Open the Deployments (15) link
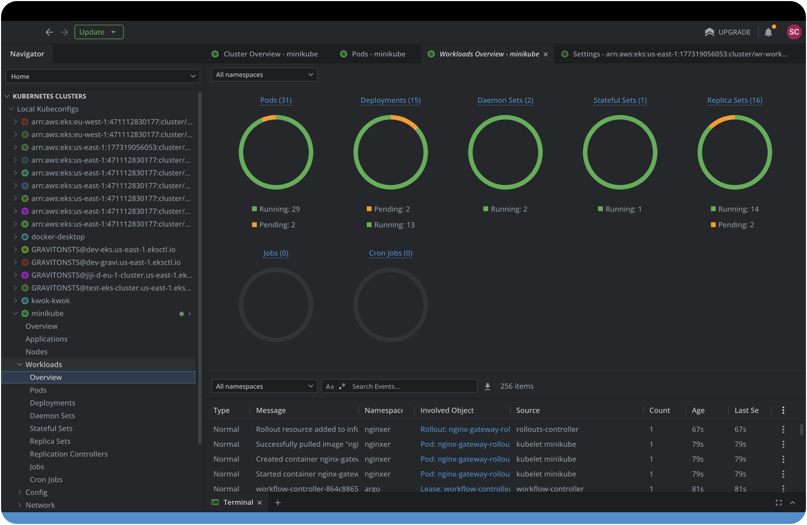 [391, 100]
